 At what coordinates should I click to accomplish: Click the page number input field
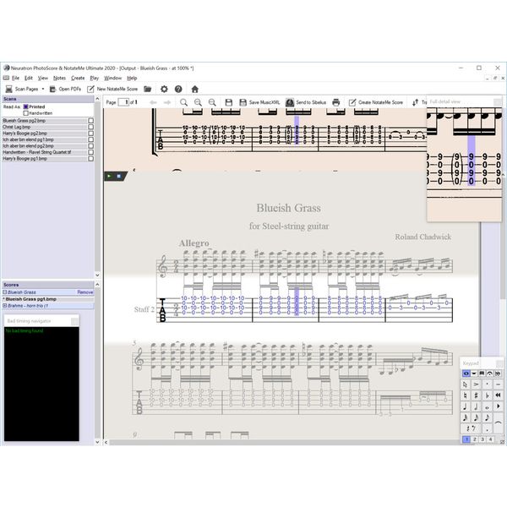click(x=123, y=102)
